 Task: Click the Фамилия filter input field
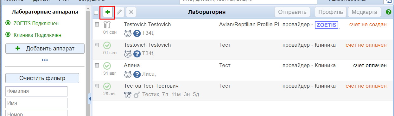[36, 91]
